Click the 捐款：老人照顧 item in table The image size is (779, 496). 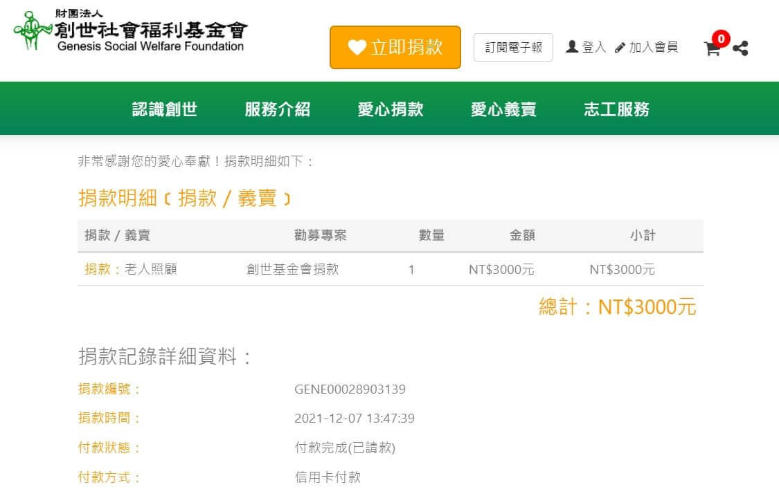click(131, 269)
